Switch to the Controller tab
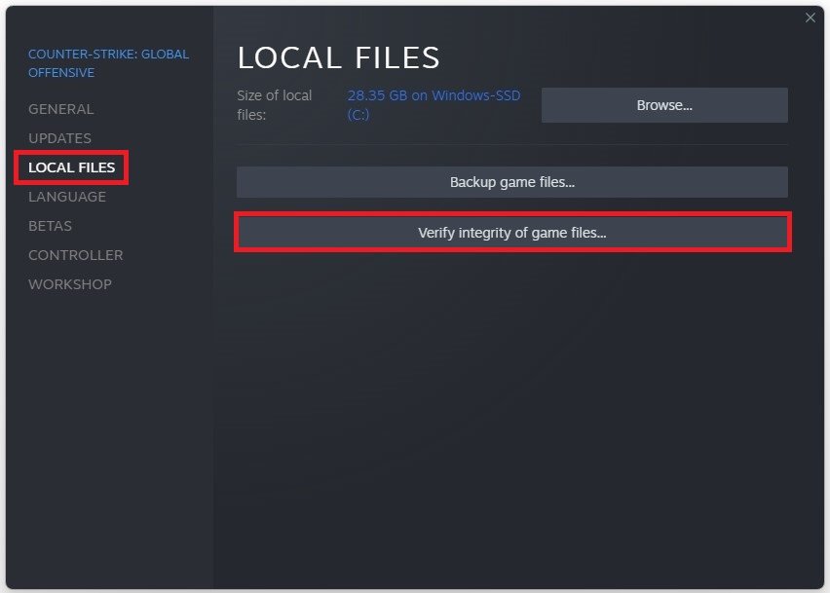830x593 pixels. tap(76, 255)
